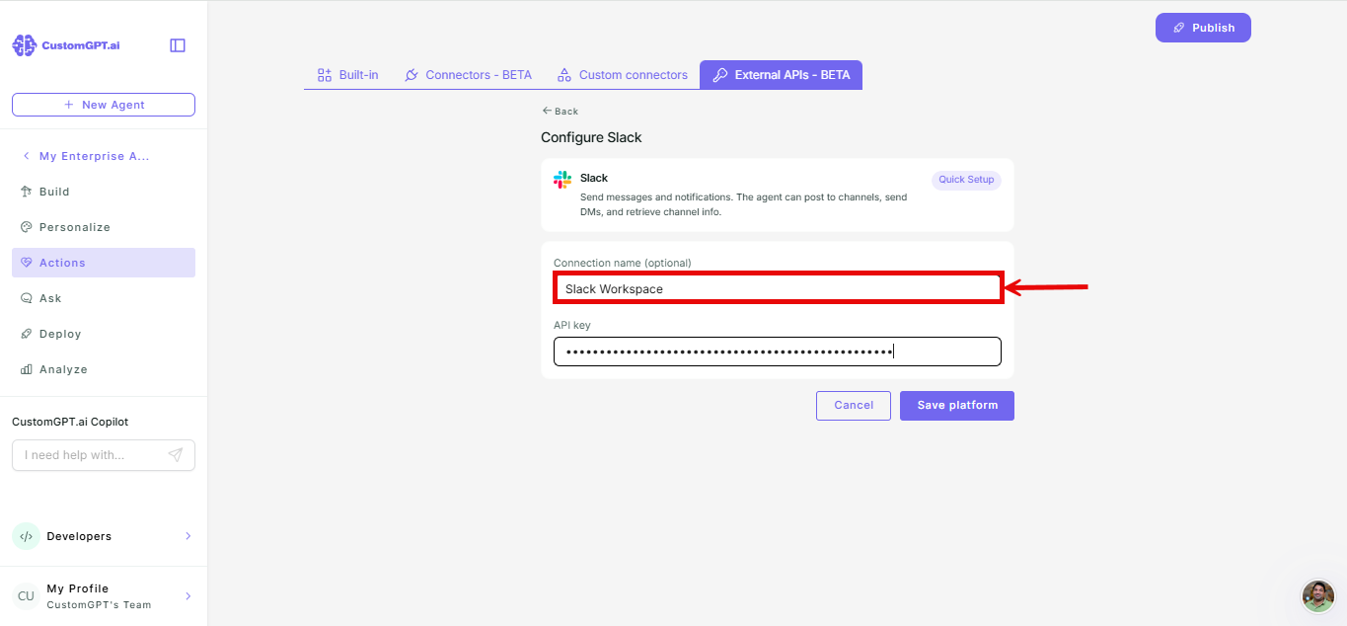
Task: Open the Personalize section
Action: [104, 227]
